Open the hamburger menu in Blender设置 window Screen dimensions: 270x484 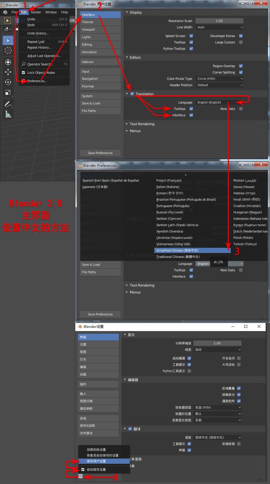(80, 476)
